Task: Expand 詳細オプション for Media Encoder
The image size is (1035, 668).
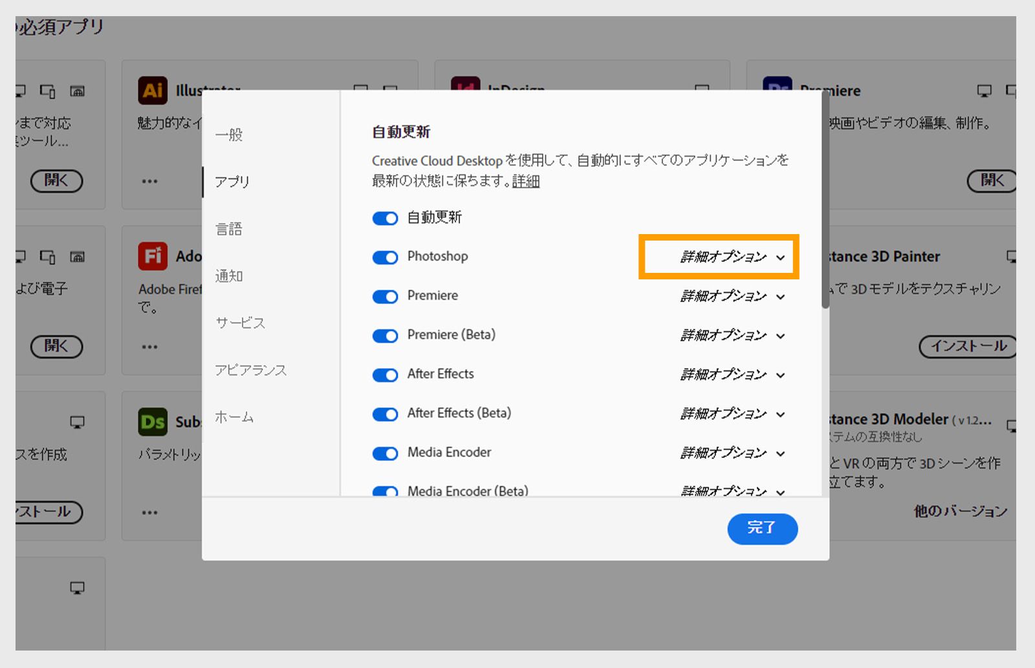Action: [x=732, y=453]
